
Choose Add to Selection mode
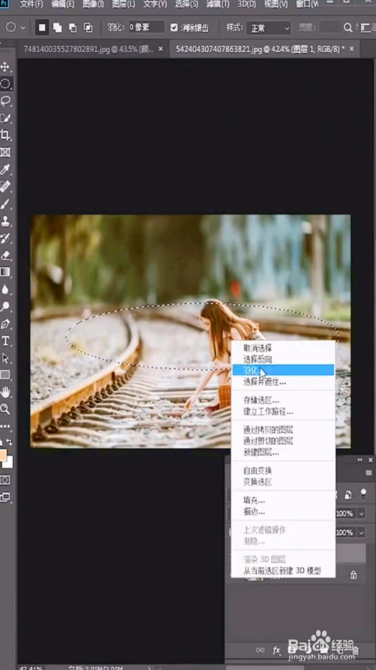pyautogui.click(x=57, y=28)
